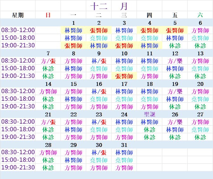Click 休診 in the afternoon of the 25th
Viewport: 213px width, 179px height.
click(150, 130)
